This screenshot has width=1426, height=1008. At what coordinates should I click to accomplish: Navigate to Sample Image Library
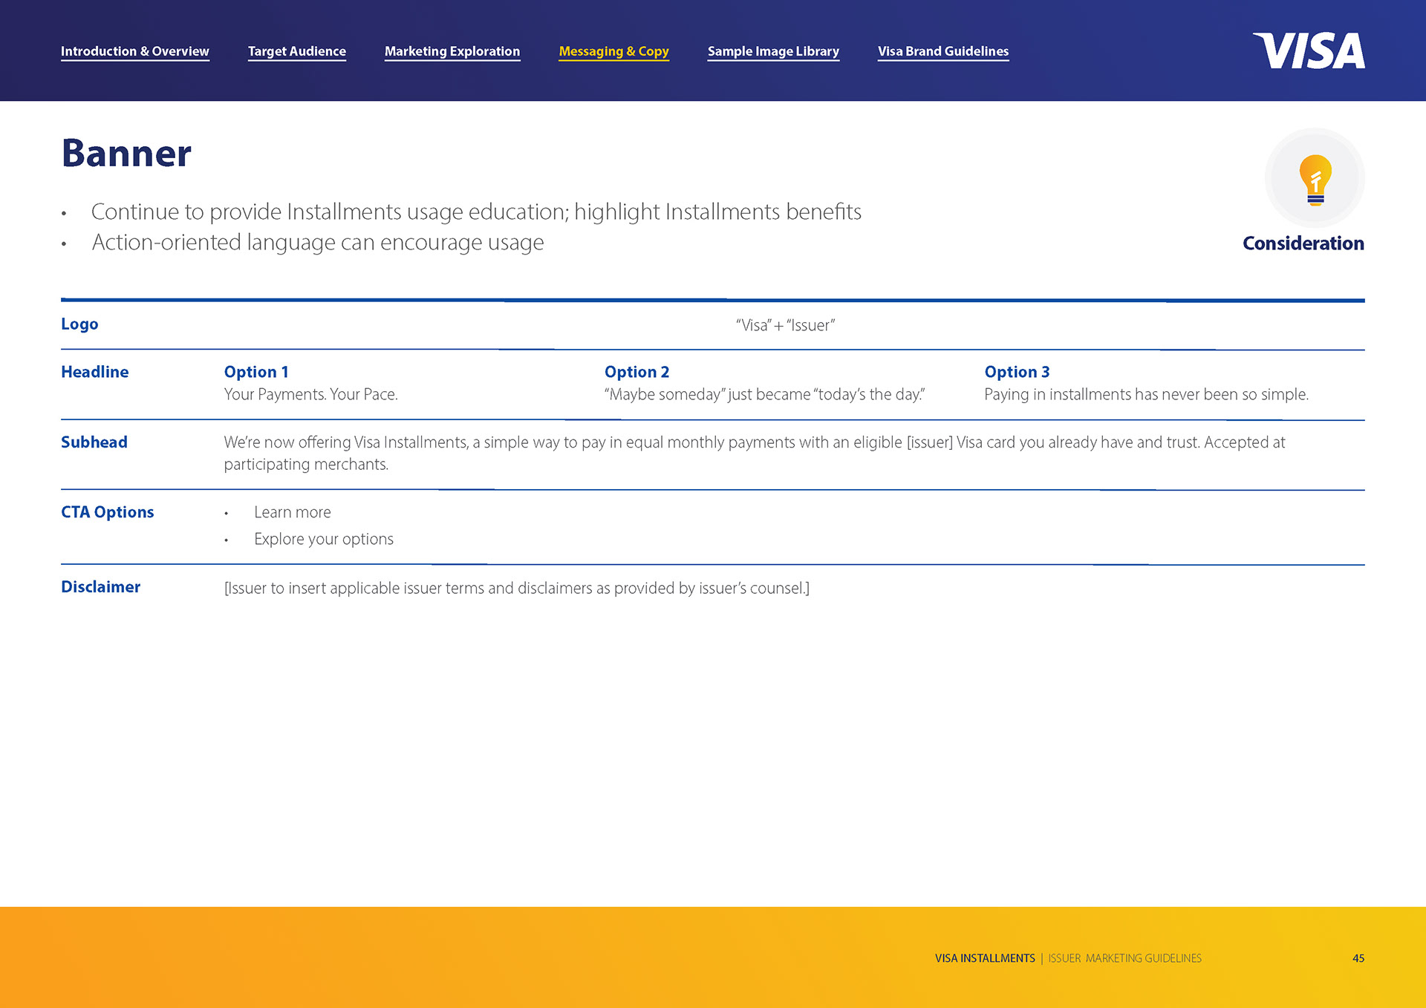(772, 51)
